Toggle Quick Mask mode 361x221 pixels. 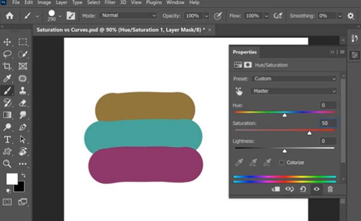coord(7,202)
